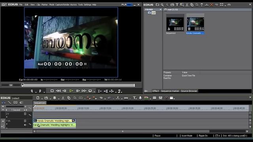Stop playback in the preview

(x=52, y=91)
